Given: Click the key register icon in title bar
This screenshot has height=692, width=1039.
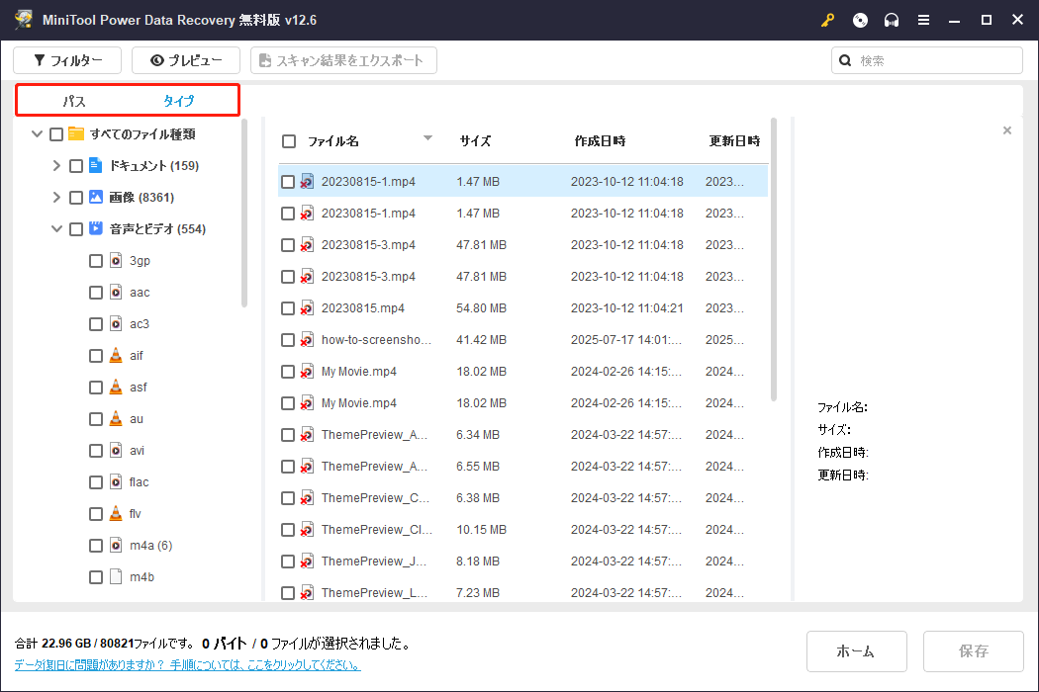Looking at the screenshot, I should (827, 21).
